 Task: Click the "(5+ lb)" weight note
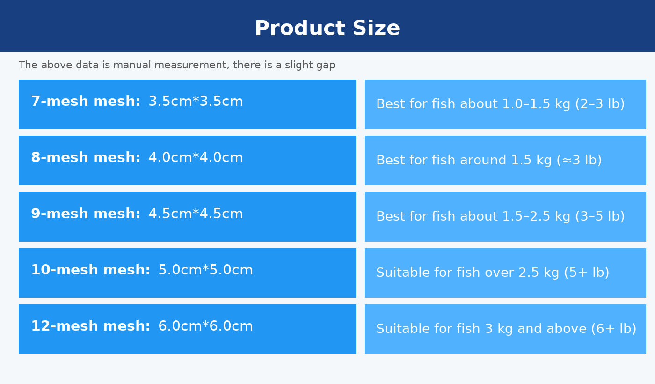[586, 273]
